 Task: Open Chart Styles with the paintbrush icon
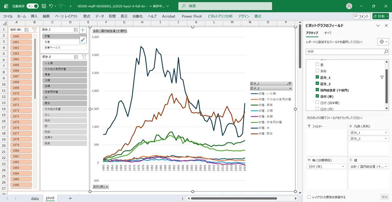[x=83, y=40]
